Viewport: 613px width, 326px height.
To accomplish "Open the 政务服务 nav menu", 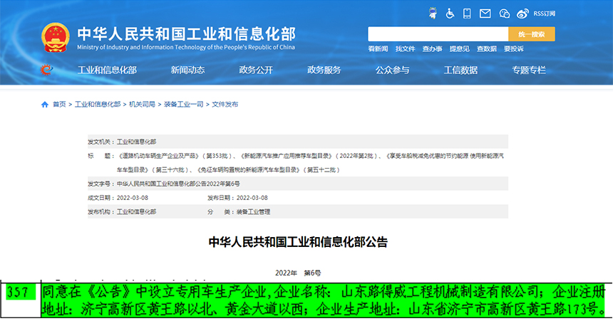I will 324,70.
